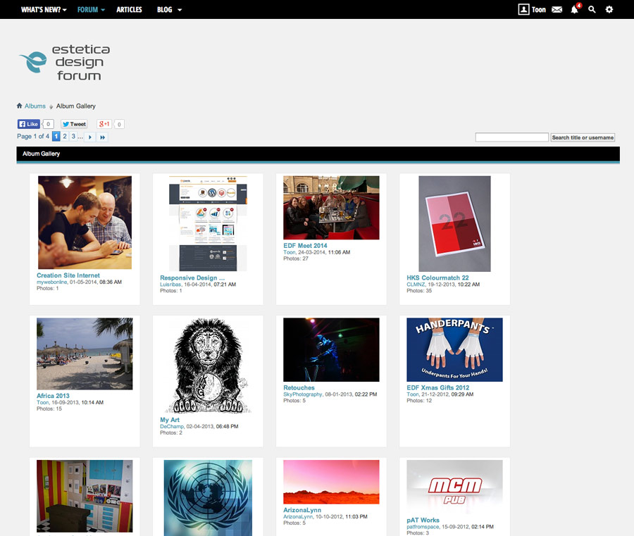This screenshot has width=634, height=536.
Task: Click the Google +1 button
Action: 104,124
